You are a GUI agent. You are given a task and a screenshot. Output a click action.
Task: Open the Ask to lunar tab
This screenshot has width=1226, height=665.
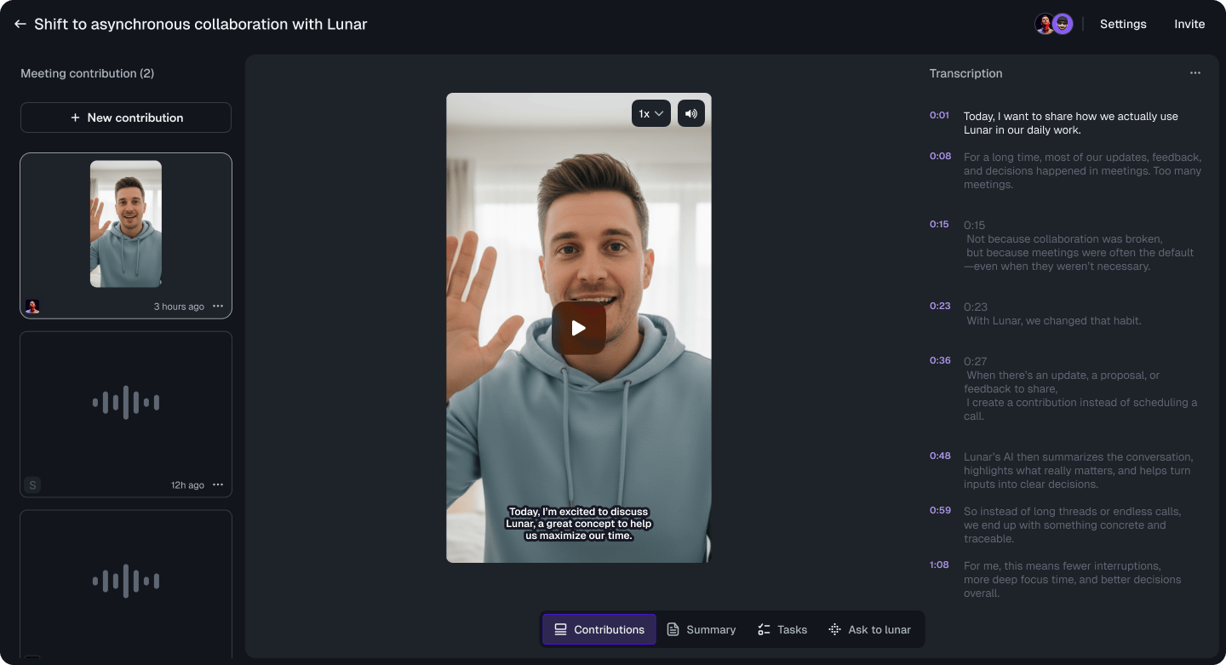pos(869,630)
